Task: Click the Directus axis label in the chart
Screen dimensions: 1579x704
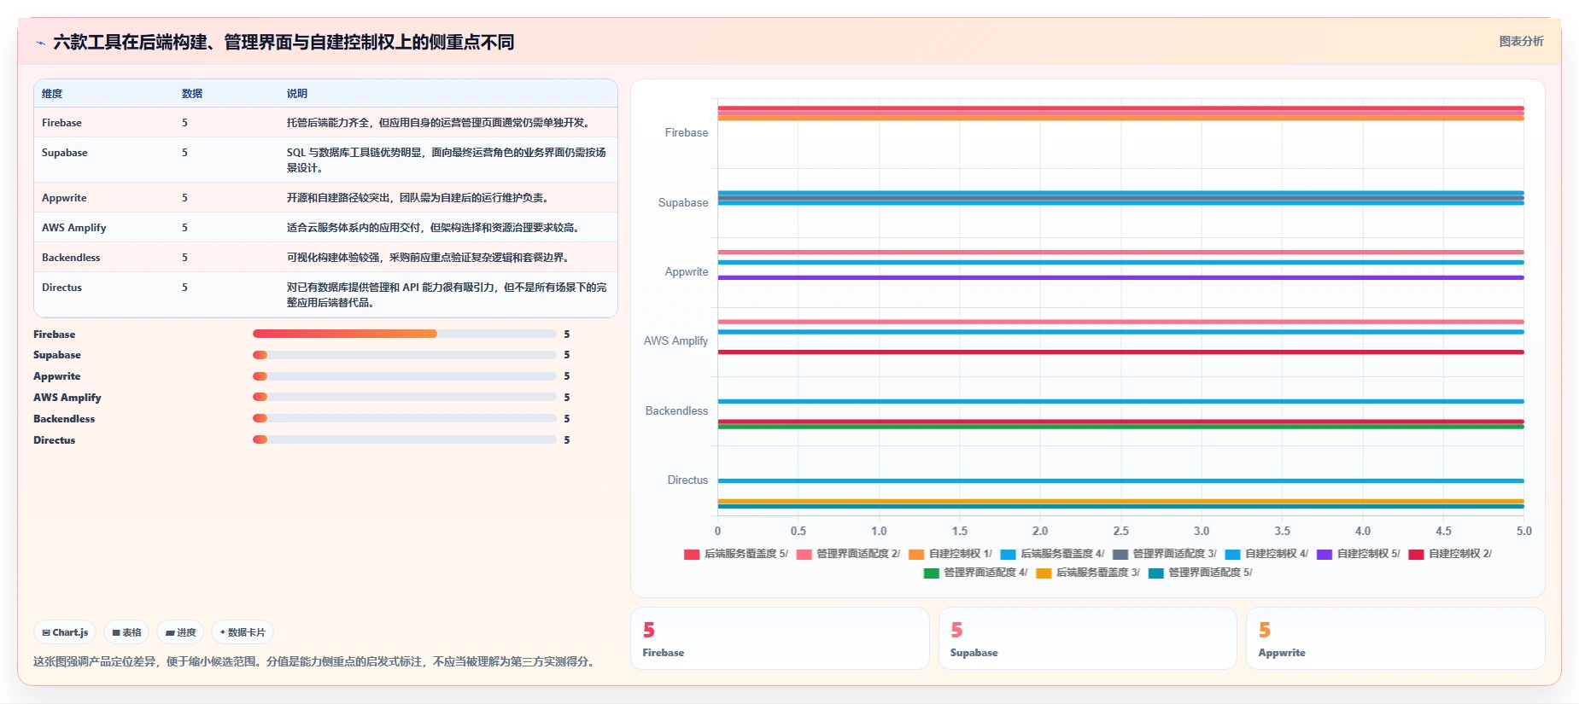Action: (687, 480)
